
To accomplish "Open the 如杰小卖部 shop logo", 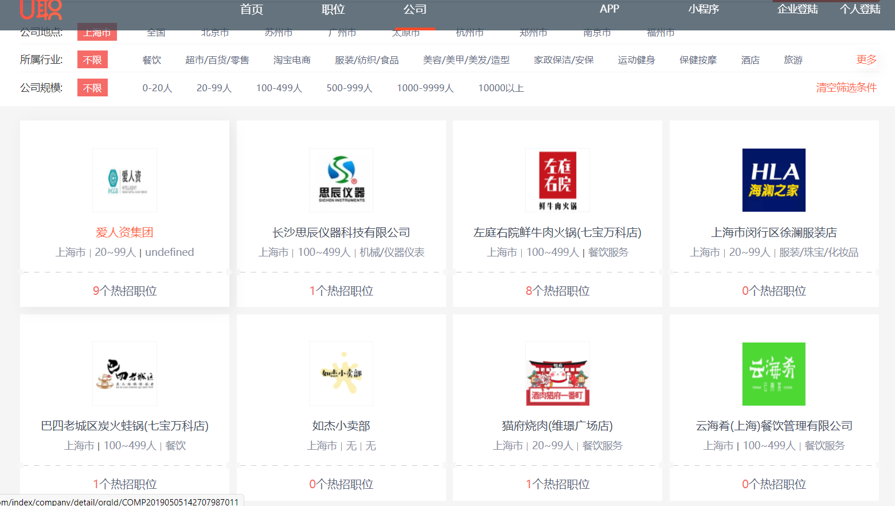I will 341,374.
